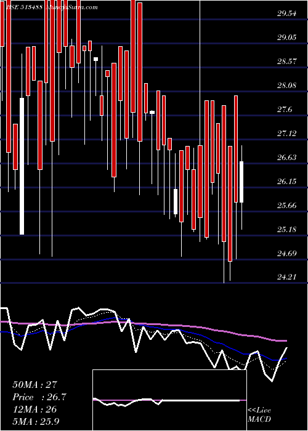
Task: Click the BSE 513488 ticker title
Action: (25, 7)
